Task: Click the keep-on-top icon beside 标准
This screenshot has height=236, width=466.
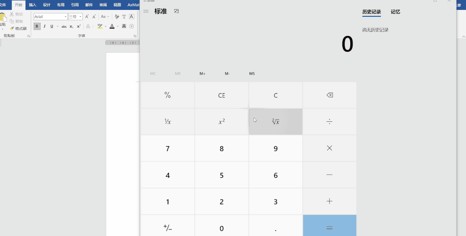Action: click(177, 11)
